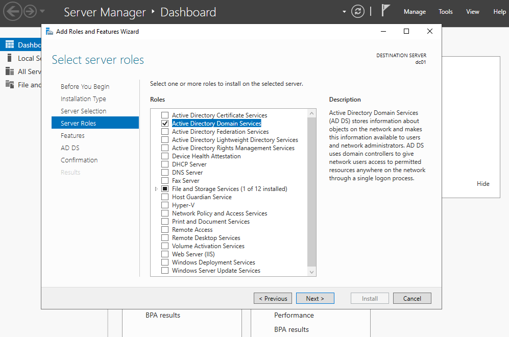Go to Features step
This screenshot has height=337, width=509.
point(72,135)
